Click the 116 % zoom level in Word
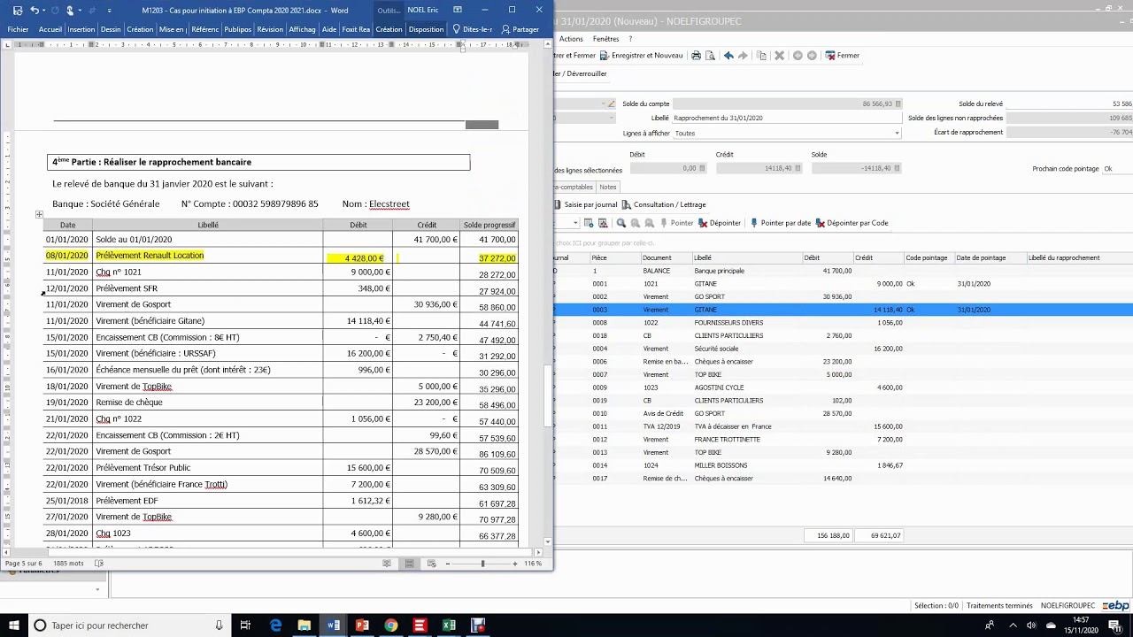 pos(533,564)
